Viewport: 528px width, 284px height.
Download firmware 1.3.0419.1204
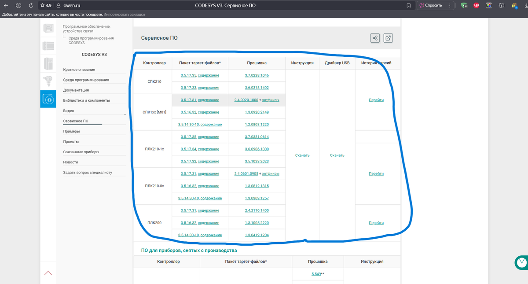[257, 235]
